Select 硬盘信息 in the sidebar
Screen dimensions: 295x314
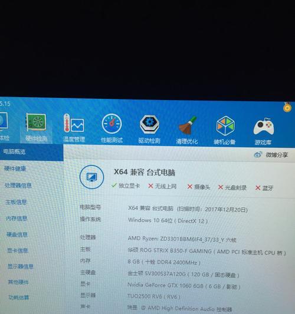(17, 234)
